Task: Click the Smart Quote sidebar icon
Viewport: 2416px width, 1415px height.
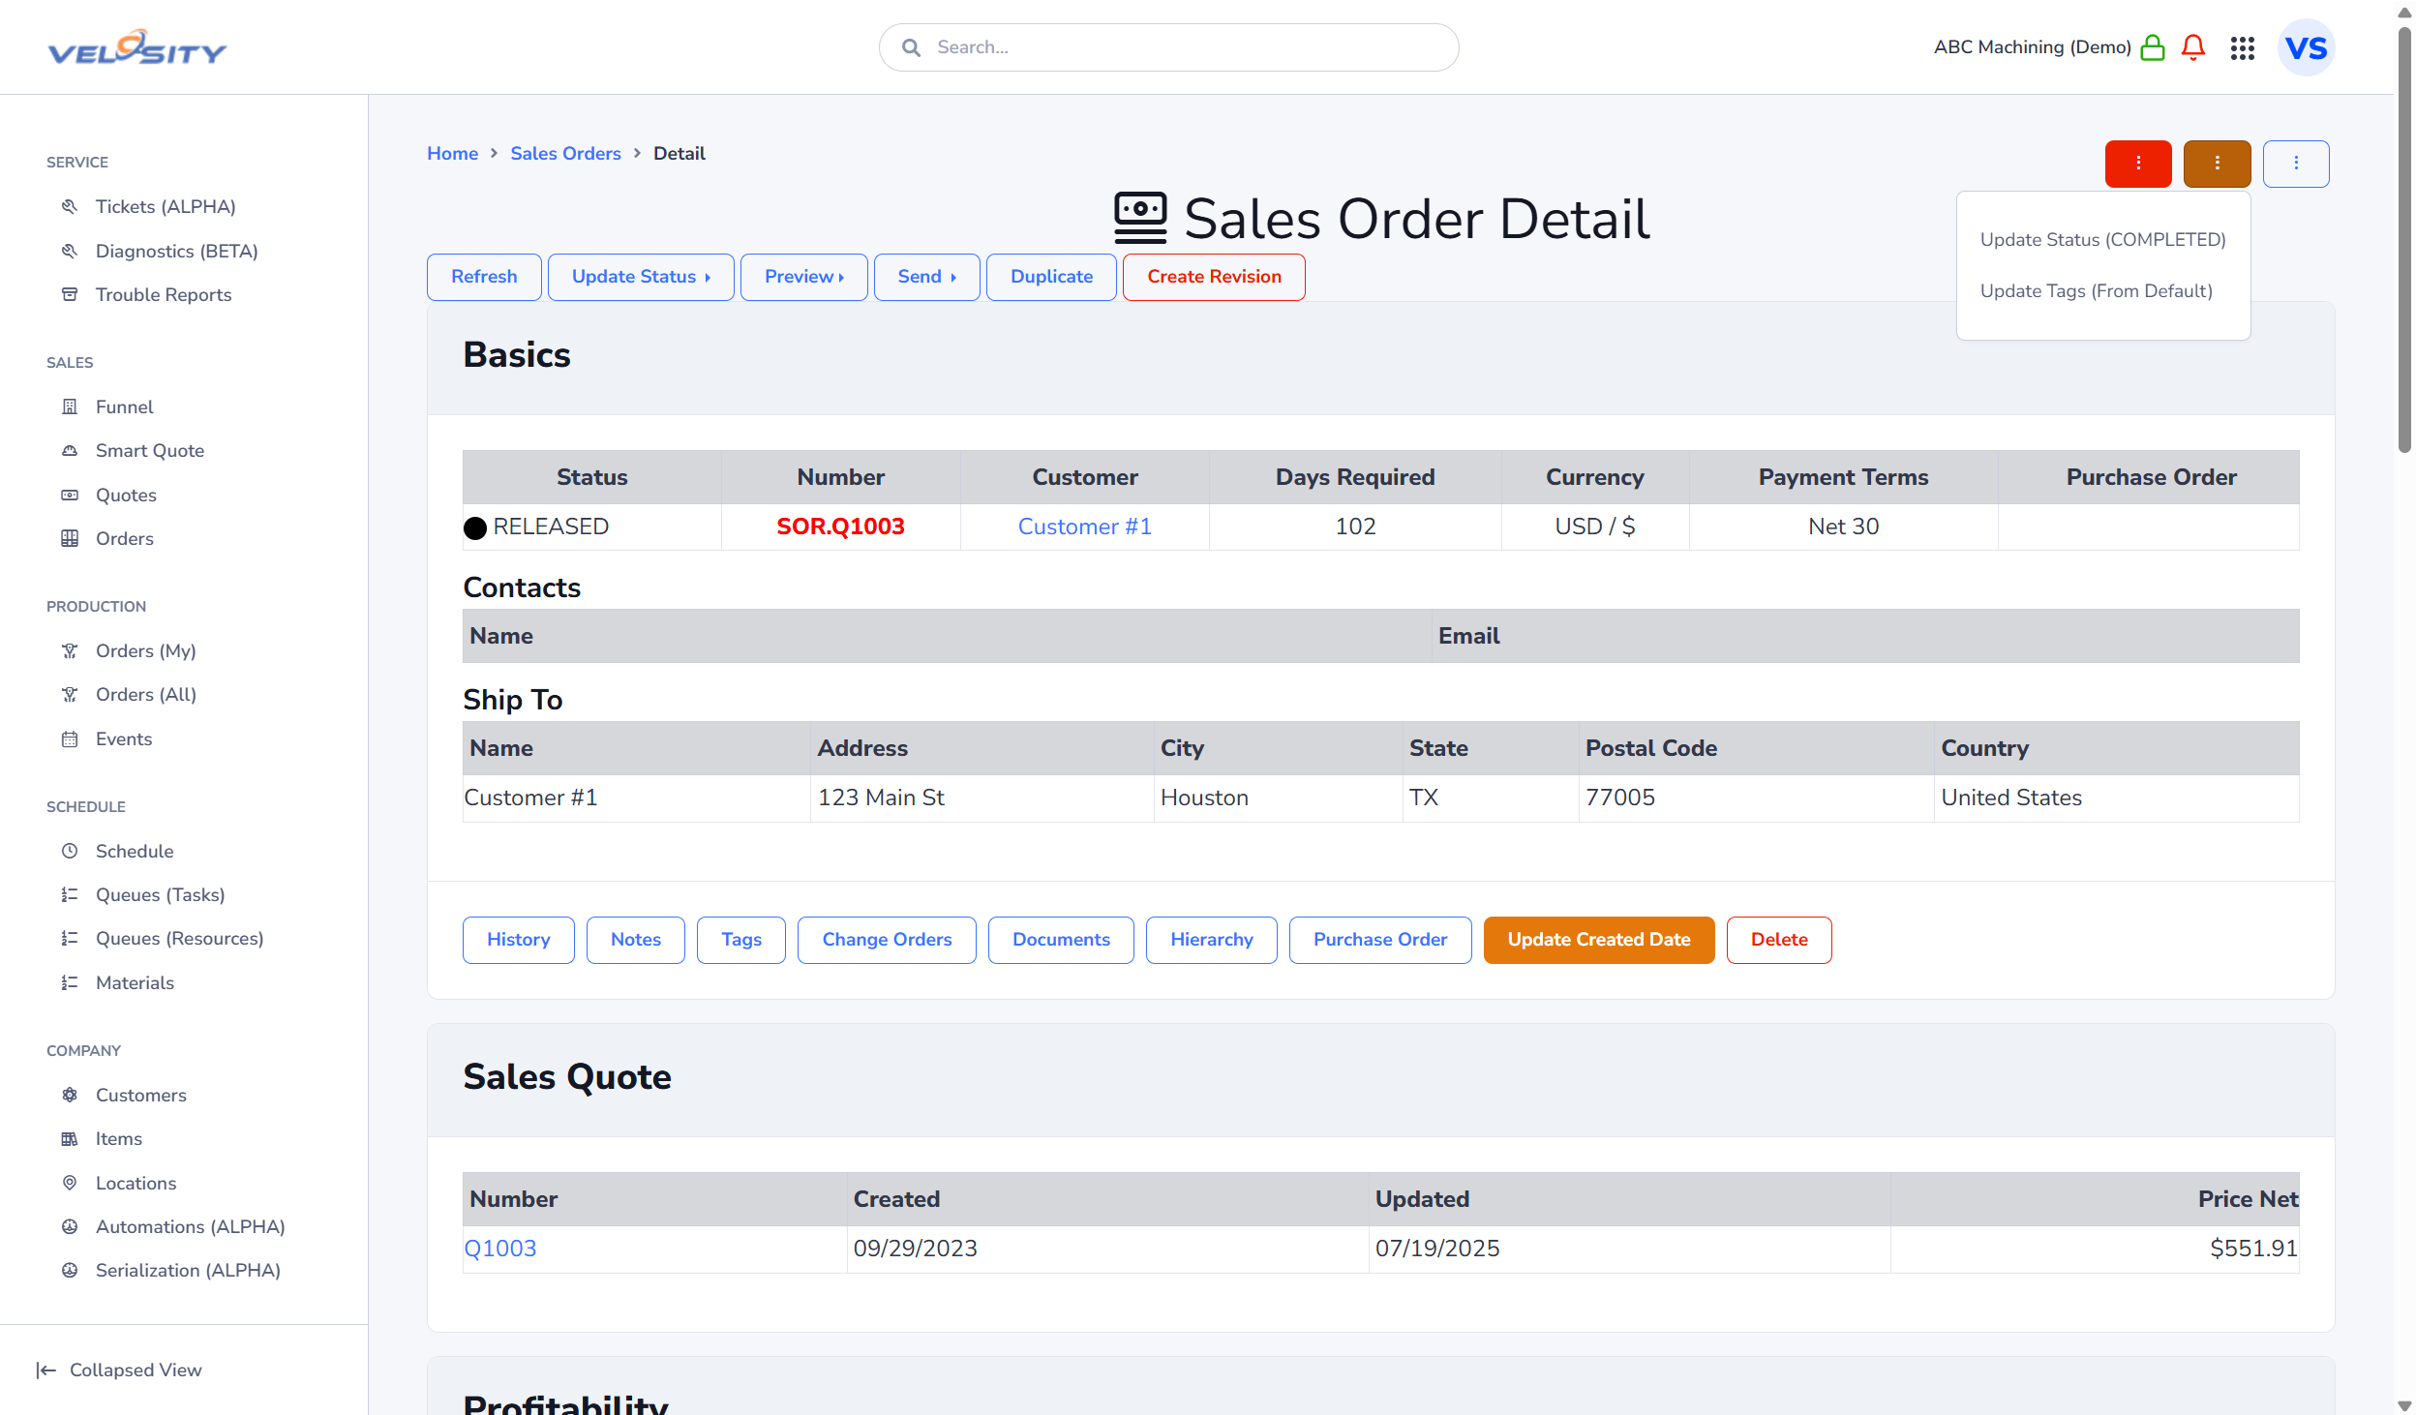Action: [x=70, y=451]
